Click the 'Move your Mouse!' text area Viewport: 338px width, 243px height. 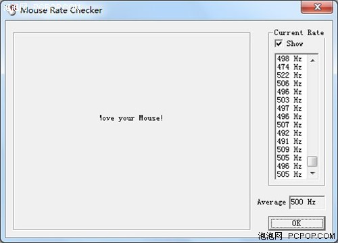point(131,118)
